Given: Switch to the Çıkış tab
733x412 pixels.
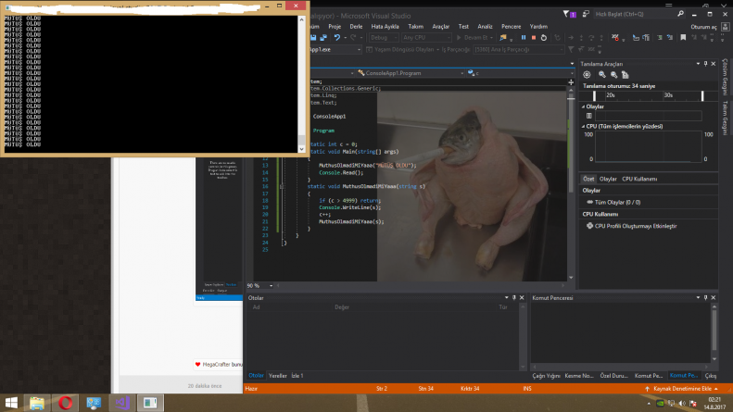Looking at the screenshot, I should tap(711, 376).
